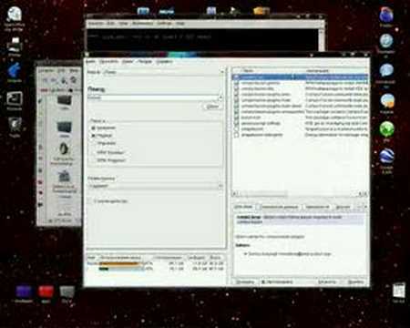Expand the search text field history arrow
Screen dimensions: 410x328
(x=220, y=97)
